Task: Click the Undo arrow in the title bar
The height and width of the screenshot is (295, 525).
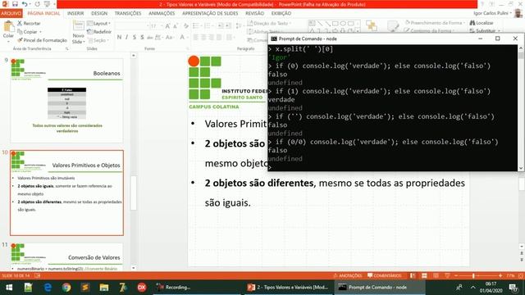Action: click(25, 4)
